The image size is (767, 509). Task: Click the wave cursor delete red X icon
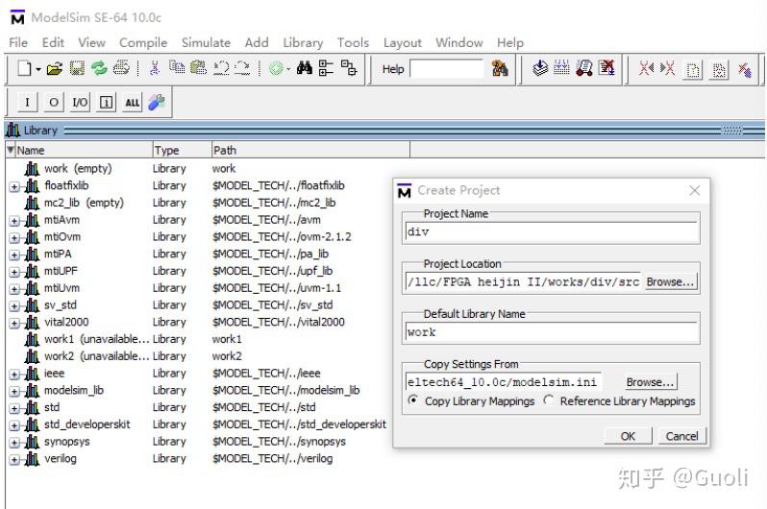(744, 69)
